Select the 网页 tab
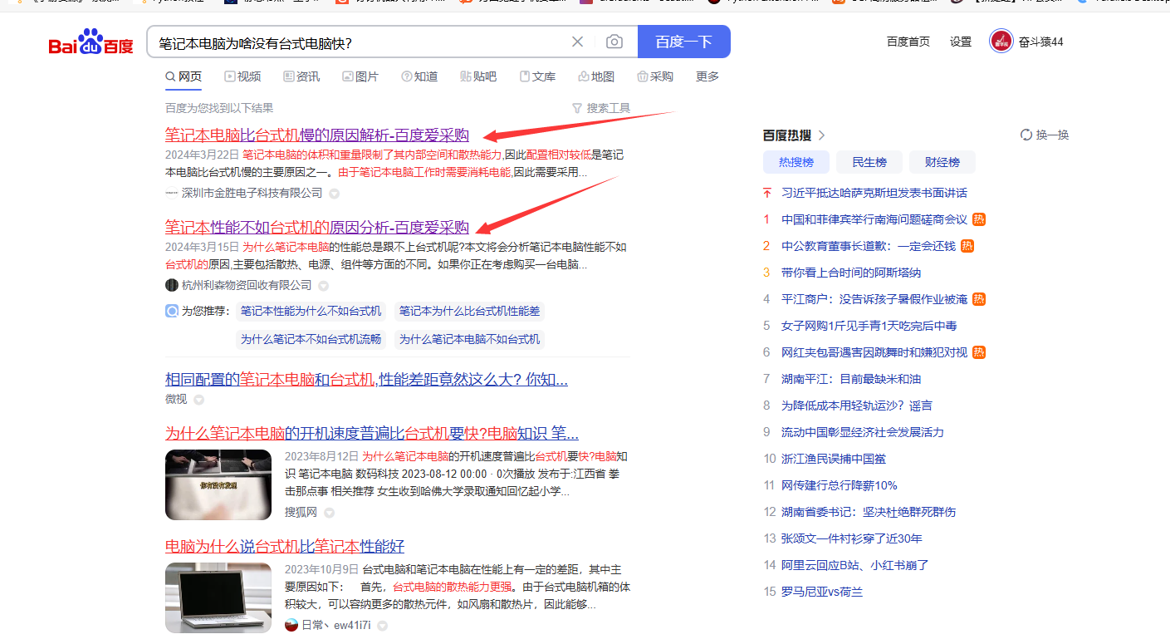 [x=184, y=76]
